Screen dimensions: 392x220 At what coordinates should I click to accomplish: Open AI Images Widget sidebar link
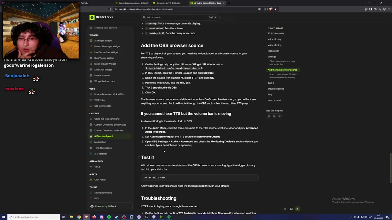tap(103, 41)
